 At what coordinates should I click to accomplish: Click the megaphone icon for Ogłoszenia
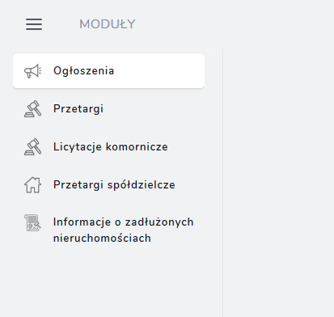33,71
